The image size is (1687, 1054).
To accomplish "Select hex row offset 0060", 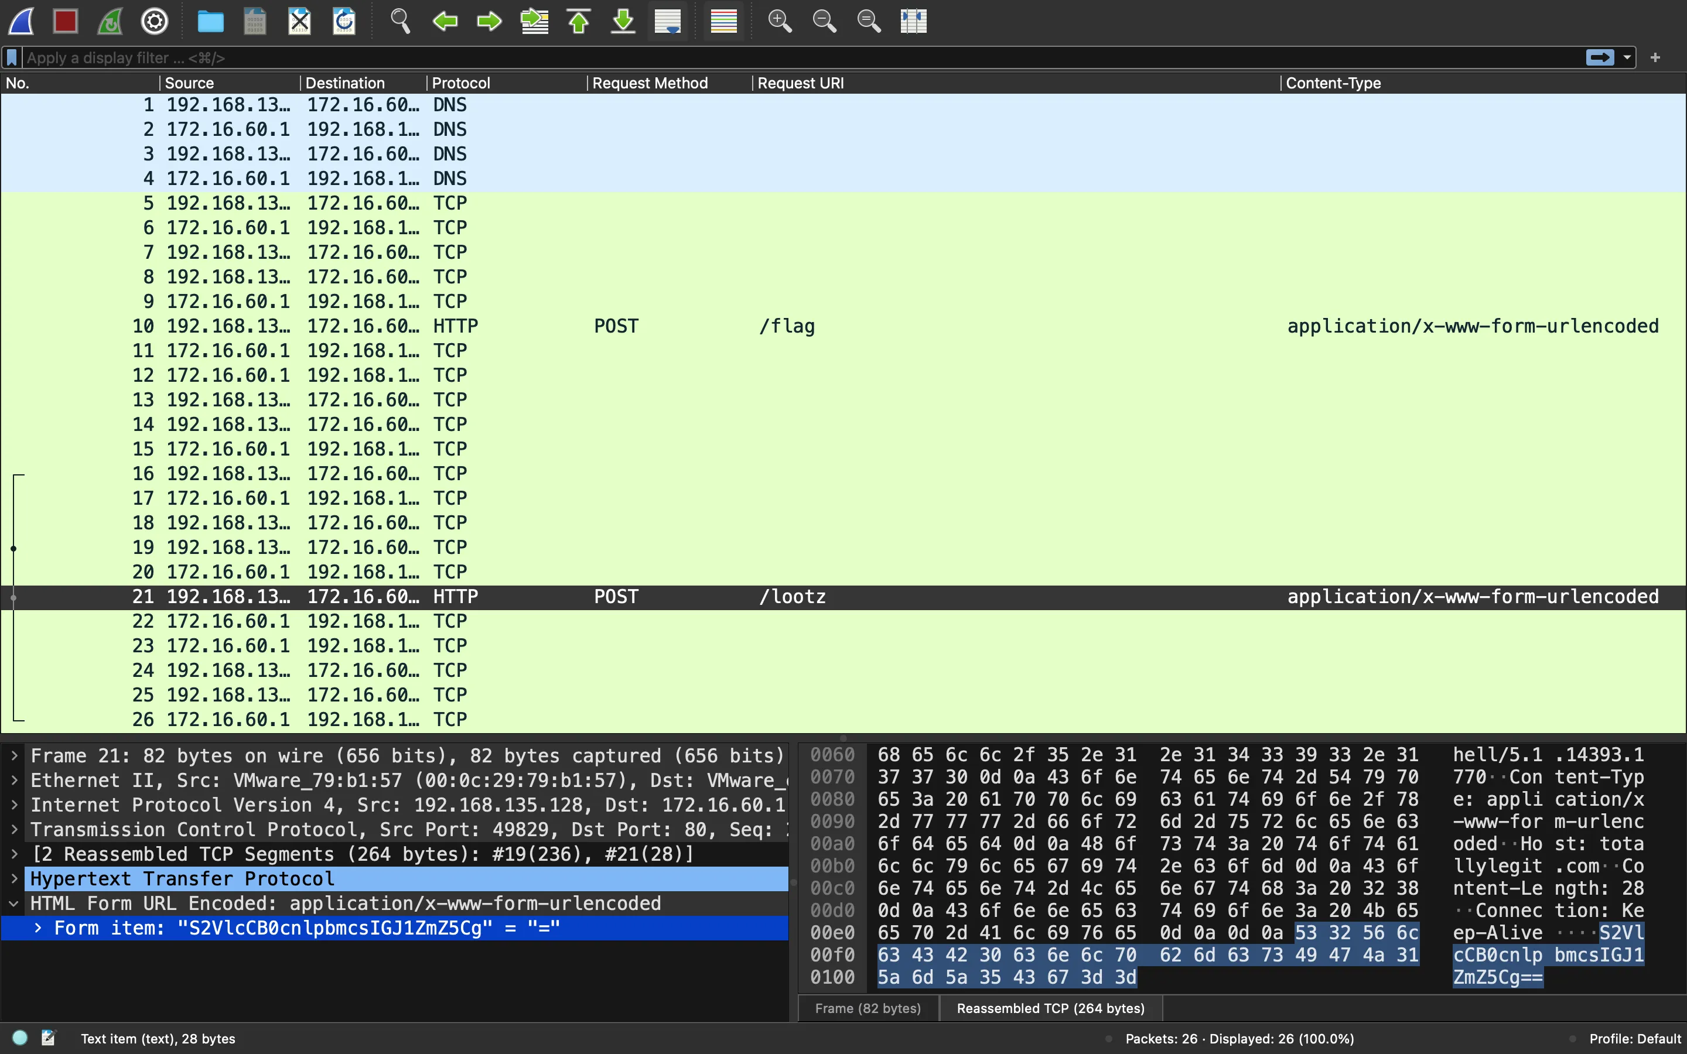I will pos(832,755).
